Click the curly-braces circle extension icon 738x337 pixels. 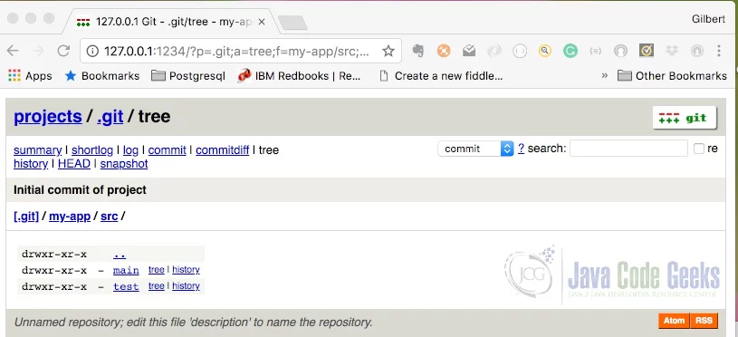520,51
